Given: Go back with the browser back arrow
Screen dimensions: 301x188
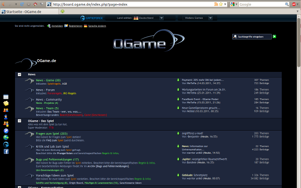Looking at the screenshot, I should click(3, 4).
